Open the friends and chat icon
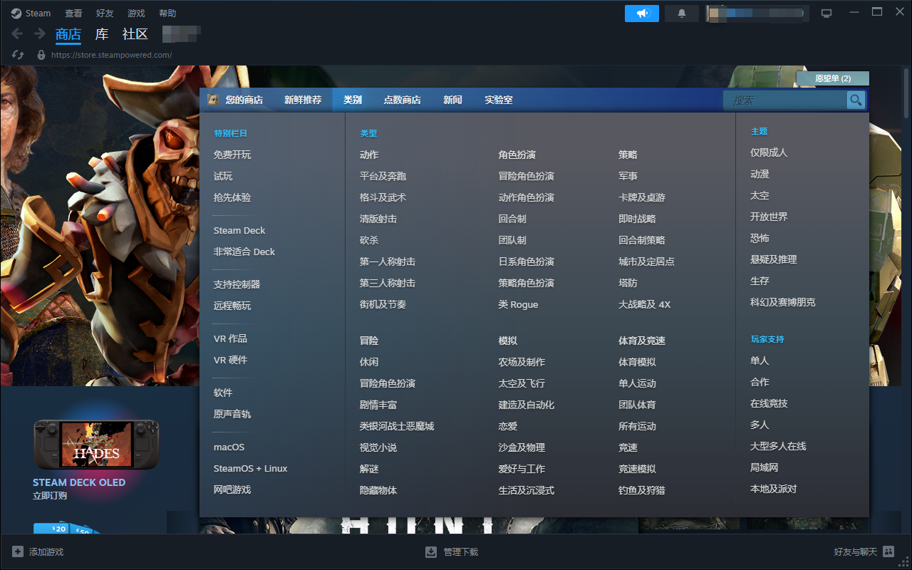Image resolution: width=912 pixels, height=570 pixels. tap(888, 551)
